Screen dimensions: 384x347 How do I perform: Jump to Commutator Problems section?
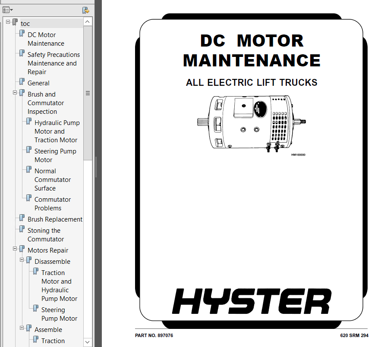[53, 204]
